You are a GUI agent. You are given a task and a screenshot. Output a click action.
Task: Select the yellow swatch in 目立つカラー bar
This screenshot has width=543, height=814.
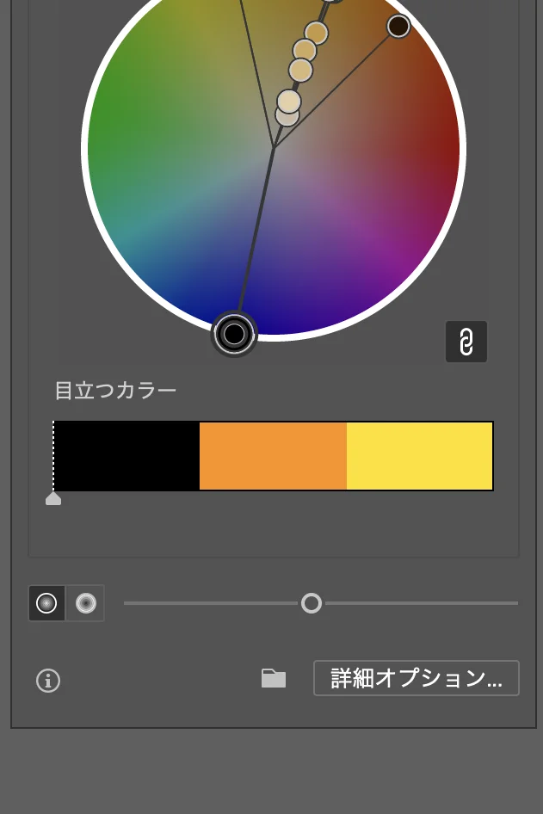[x=419, y=456]
